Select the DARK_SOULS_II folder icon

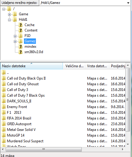(4, 101)
